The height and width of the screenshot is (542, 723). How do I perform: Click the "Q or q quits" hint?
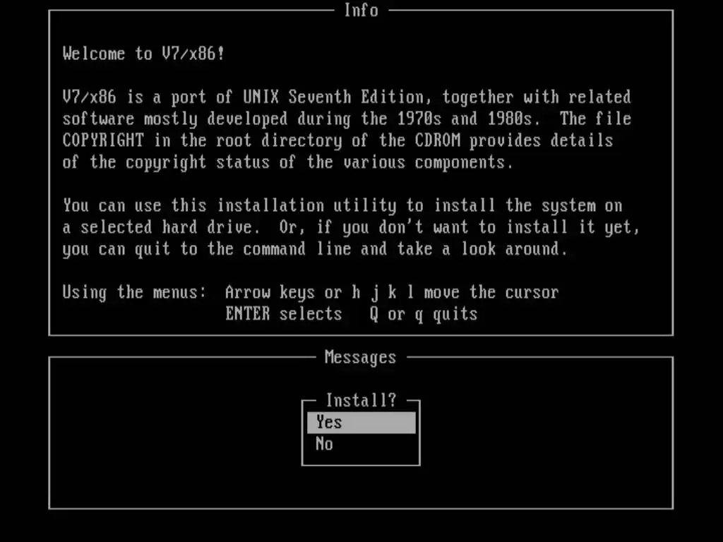[424, 314]
